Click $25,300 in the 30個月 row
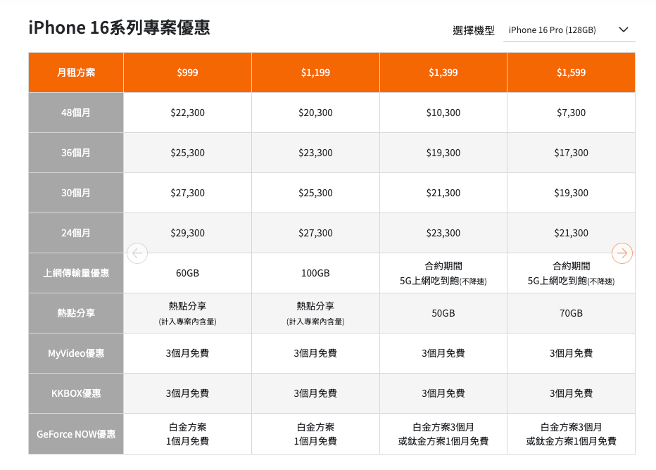This screenshot has height=470, width=656. [x=315, y=193]
